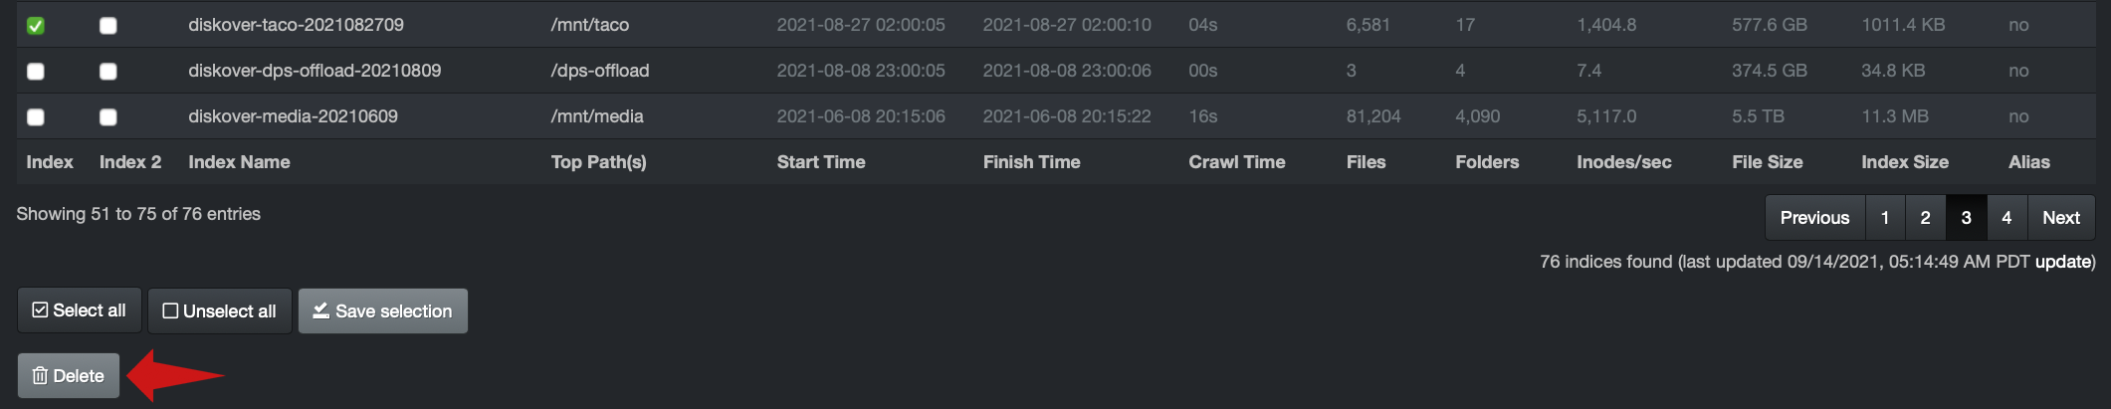Open page 2 of indices

(x=1925, y=218)
